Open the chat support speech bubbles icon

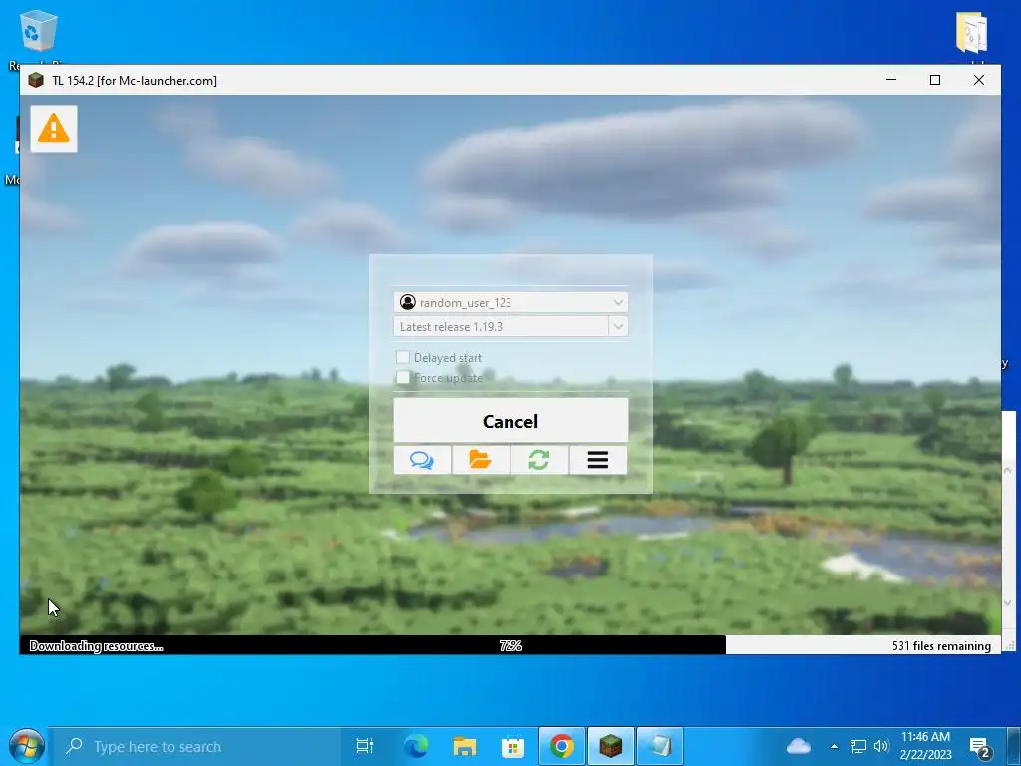[422, 460]
